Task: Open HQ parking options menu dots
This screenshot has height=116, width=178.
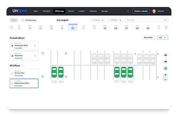Action: click(35, 56)
